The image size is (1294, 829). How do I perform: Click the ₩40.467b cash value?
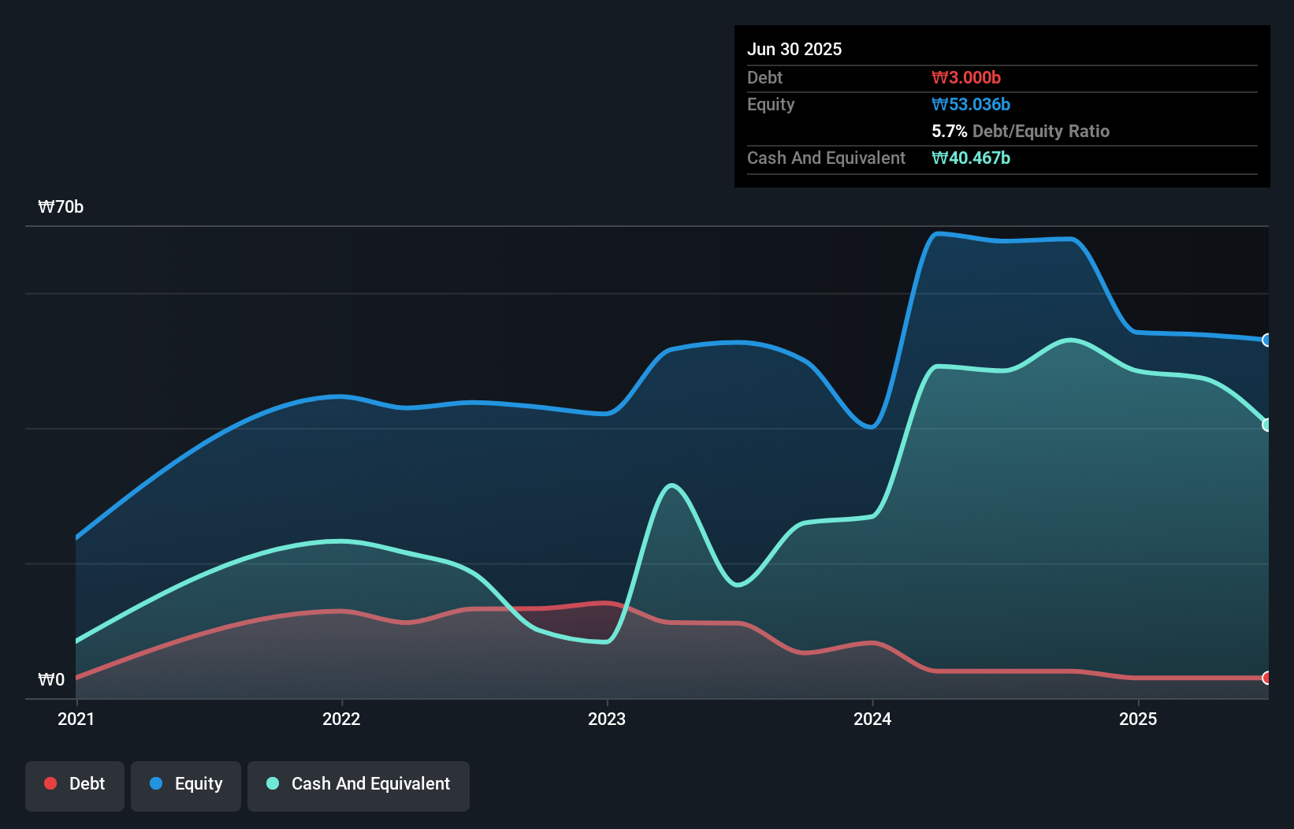pyautogui.click(x=971, y=158)
